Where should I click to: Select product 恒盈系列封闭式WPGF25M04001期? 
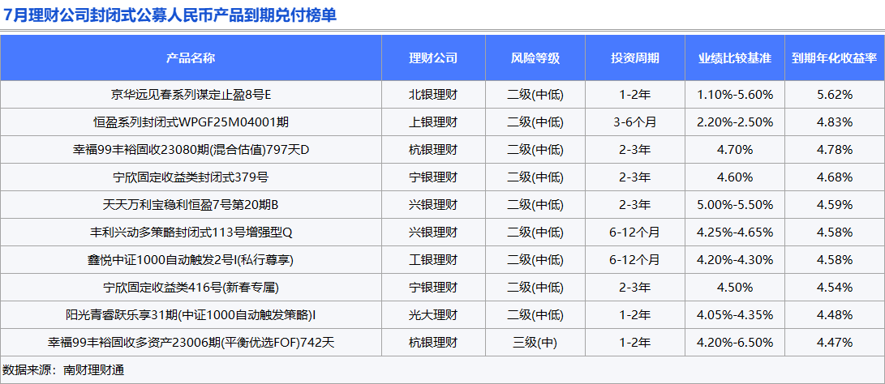191,122
